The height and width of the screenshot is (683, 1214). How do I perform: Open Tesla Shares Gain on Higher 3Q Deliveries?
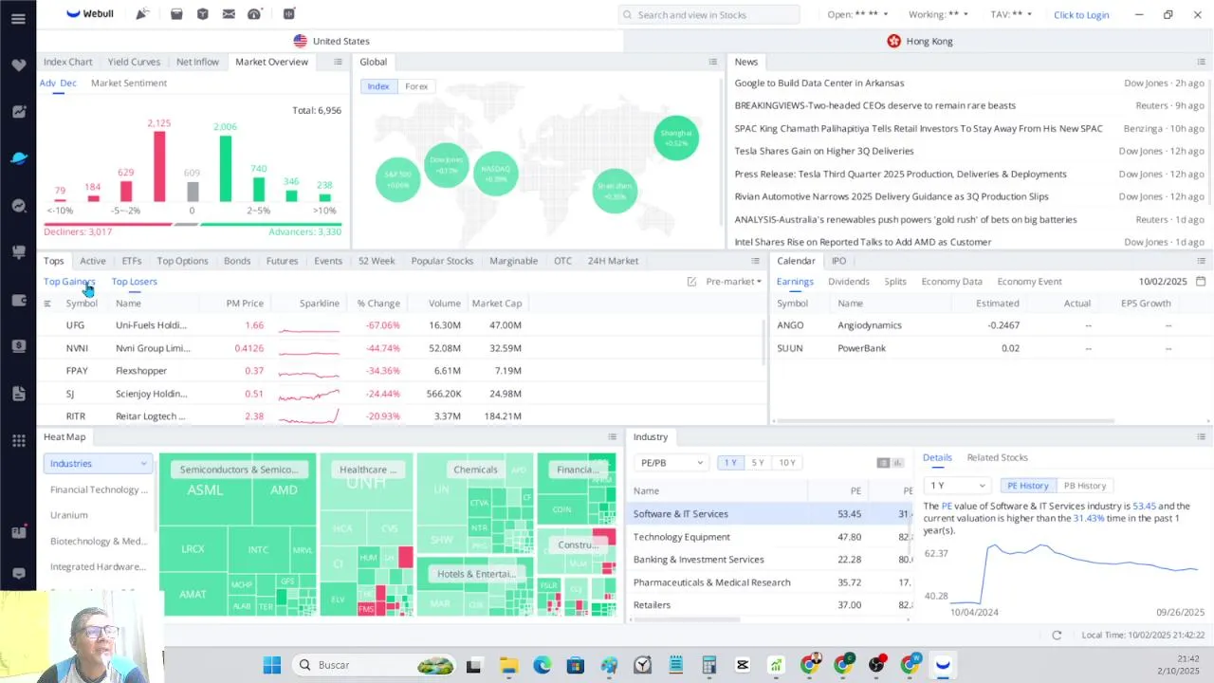pos(824,151)
